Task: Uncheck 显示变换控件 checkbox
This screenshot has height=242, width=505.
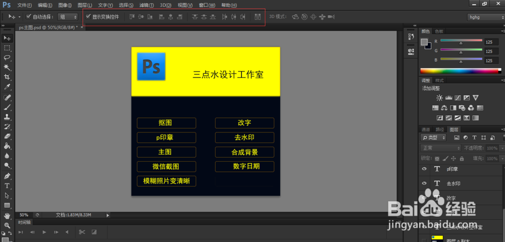Action: click(88, 17)
